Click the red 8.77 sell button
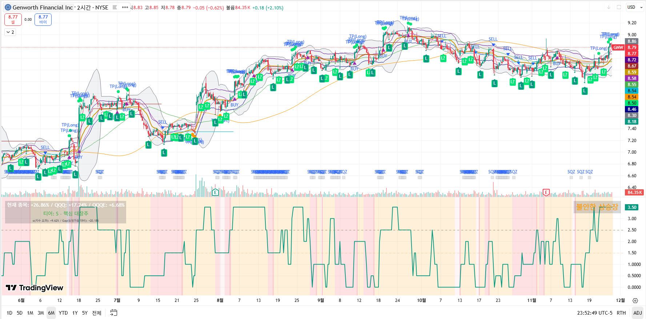The width and height of the screenshot is (646, 319). (x=13, y=19)
